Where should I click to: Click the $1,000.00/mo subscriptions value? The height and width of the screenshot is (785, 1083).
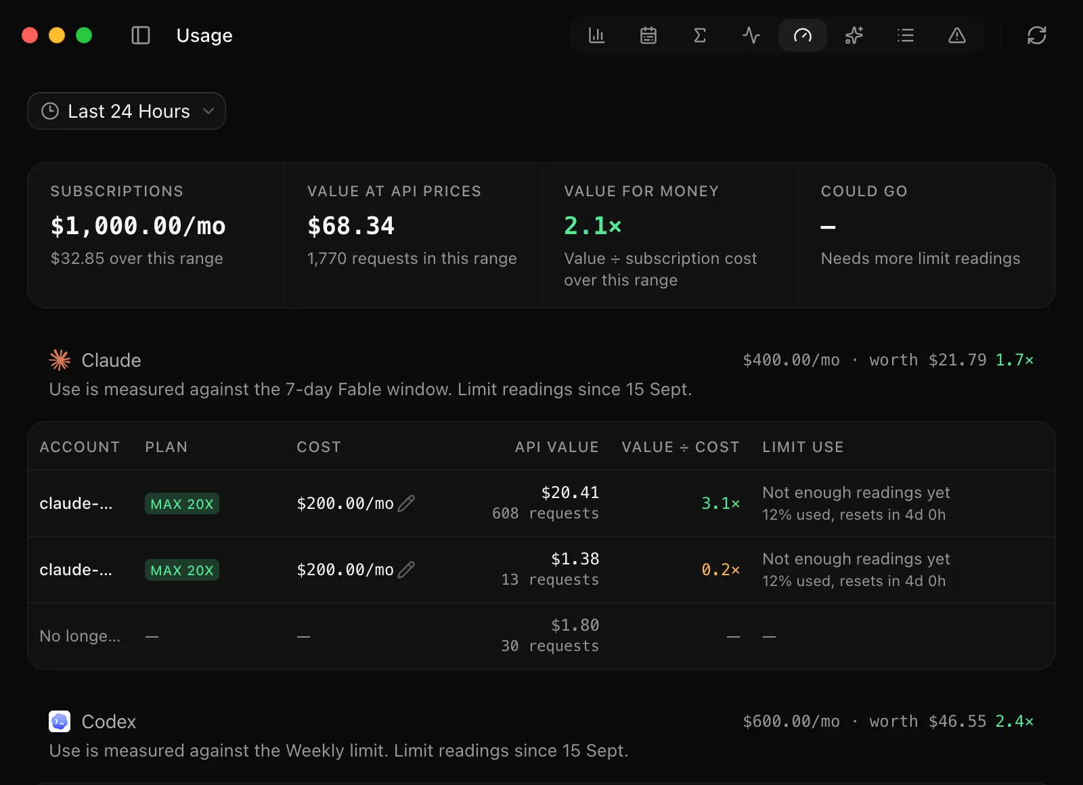click(x=138, y=226)
